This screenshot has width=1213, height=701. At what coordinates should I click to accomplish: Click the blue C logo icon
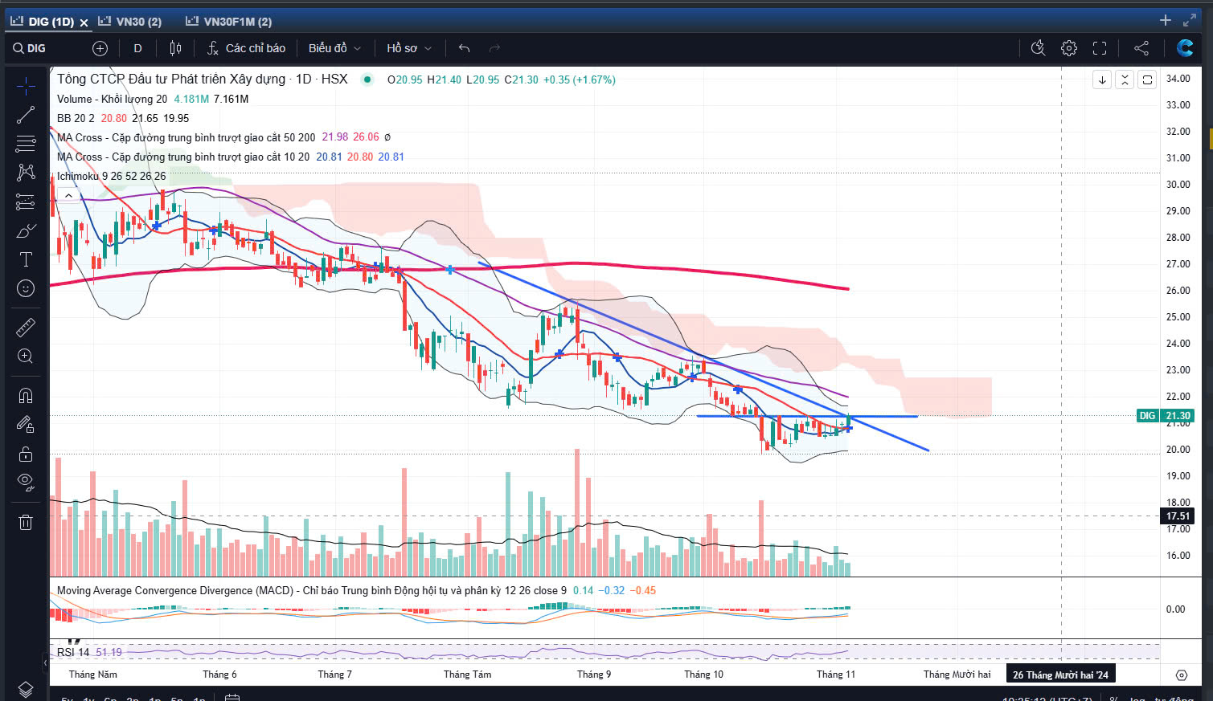pyautogui.click(x=1185, y=48)
